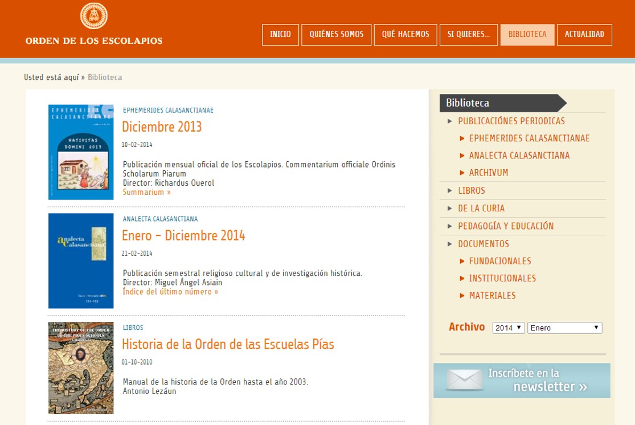The height and width of the screenshot is (425, 635).
Task: Open the Archivum sidebar entry
Action: point(488,173)
